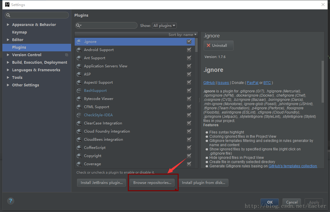Open the Issues link in description
330x212 pixels.
tap(223, 83)
